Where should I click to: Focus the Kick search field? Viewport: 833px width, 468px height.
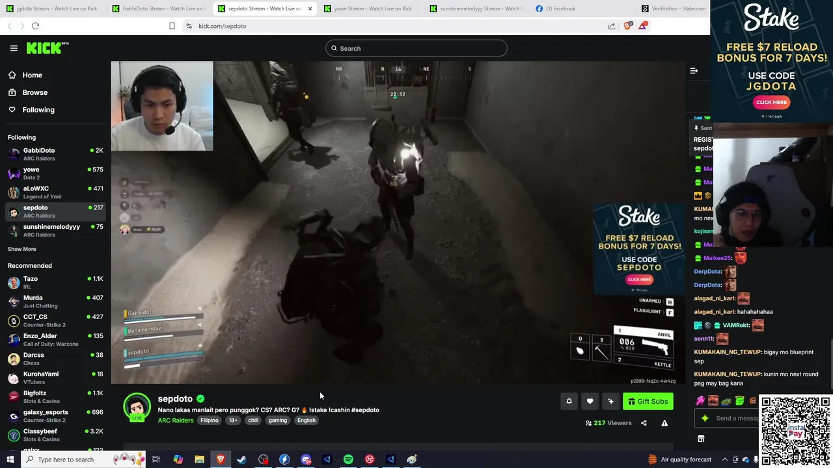coord(416,48)
